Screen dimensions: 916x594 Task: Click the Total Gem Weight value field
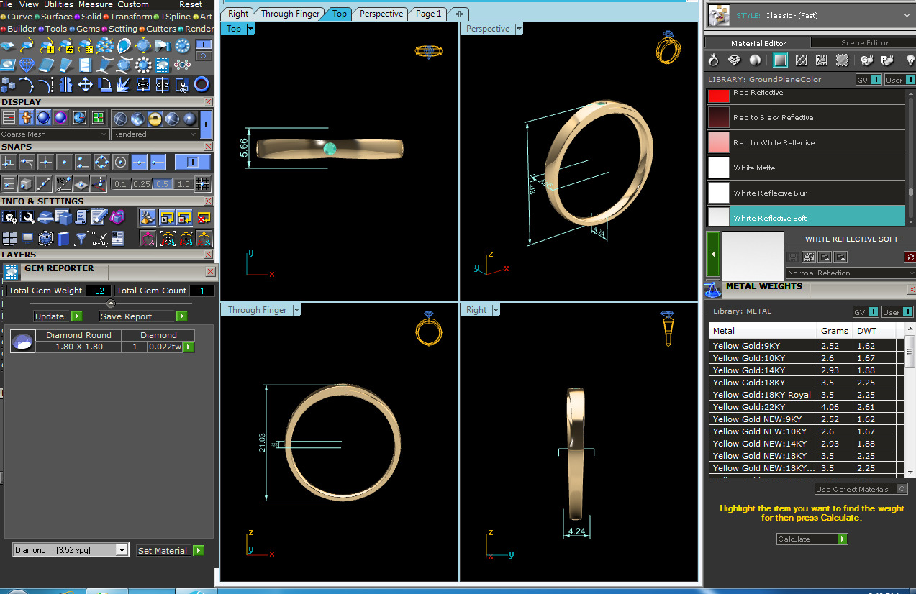pos(99,291)
